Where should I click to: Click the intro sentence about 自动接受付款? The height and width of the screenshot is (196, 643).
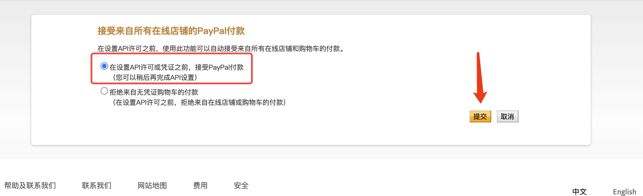pyautogui.click(x=221, y=49)
